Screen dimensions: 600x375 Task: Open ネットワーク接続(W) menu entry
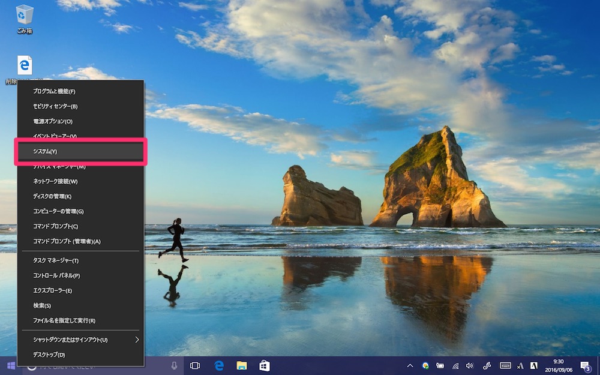[x=81, y=181]
